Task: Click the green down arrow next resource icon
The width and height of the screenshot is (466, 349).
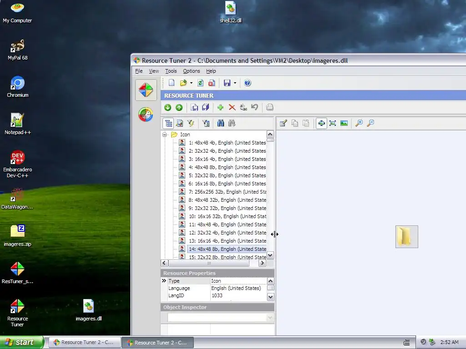Action: click(167, 107)
